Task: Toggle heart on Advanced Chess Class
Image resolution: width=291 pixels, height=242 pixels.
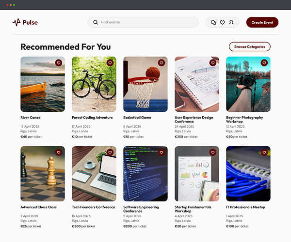Action: [59, 152]
